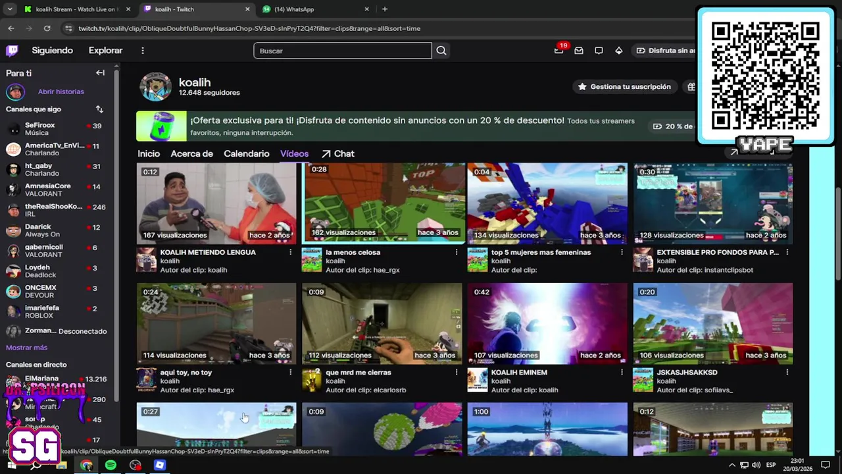Image resolution: width=842 pixels, height=474 pixels.
Task: Open options for JSKASJHSAKKSD clip
Action: click(x=787, y=372)
